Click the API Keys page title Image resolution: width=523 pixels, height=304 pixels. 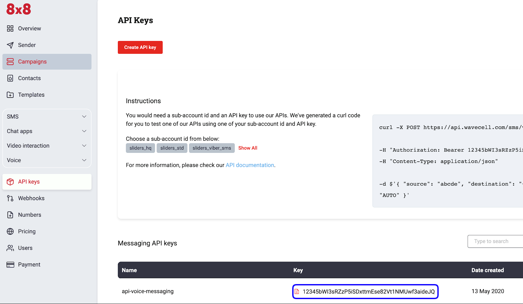pos(135,20)
